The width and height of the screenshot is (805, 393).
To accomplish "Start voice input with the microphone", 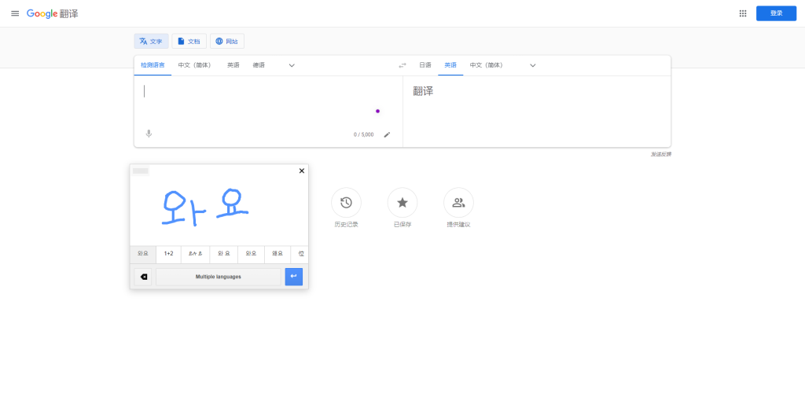I will 149,134.
